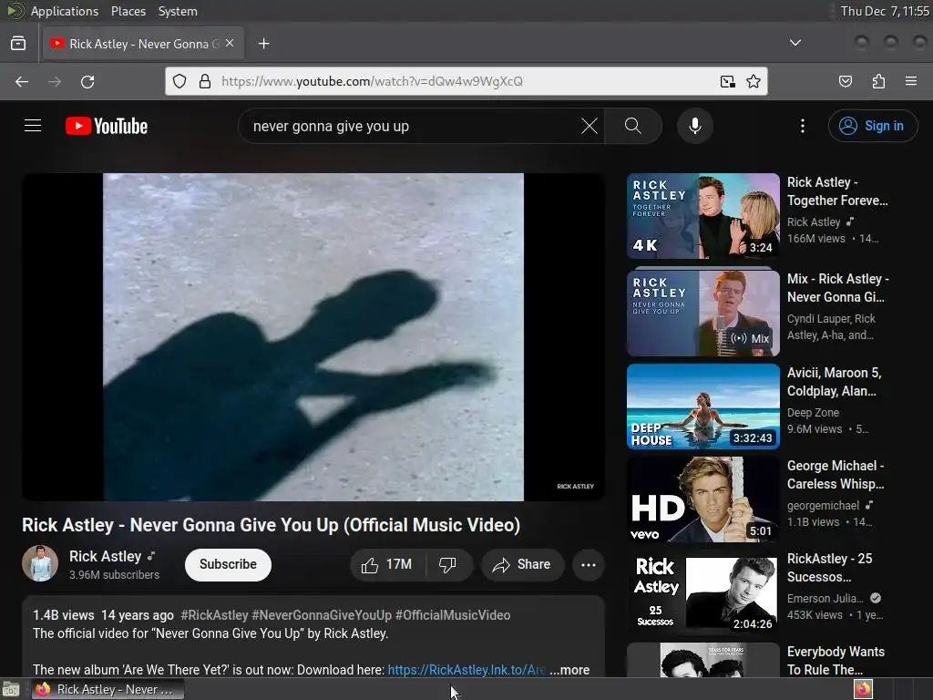
Task: Click '3.96M subscribers' text
Action: point(114,575)
